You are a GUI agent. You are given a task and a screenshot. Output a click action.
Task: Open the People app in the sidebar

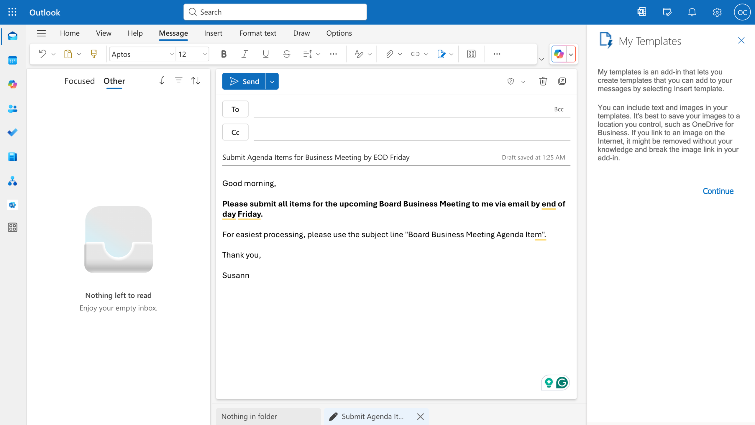coord(12,108)
